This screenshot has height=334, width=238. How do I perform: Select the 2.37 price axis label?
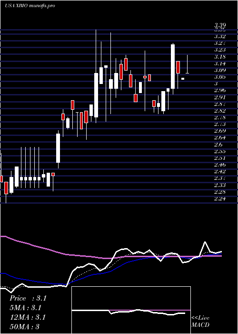[x=220, y=178]
